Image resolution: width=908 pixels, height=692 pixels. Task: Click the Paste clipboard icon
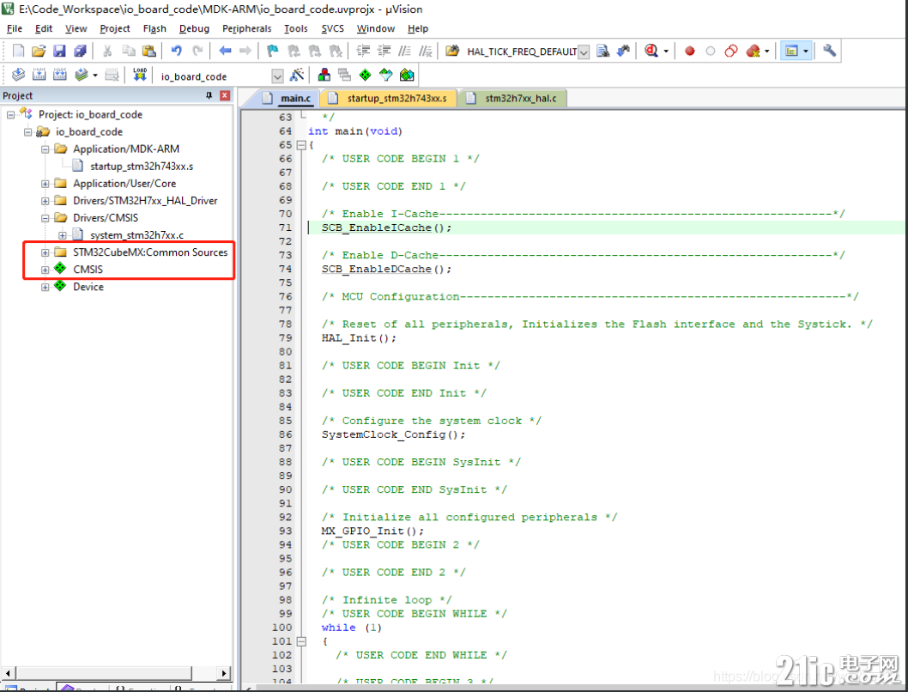(x=148, y=51)
